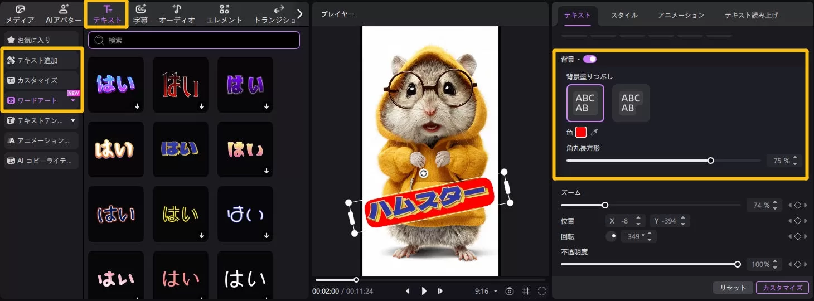Screen dimensions: 814x301
Task: Take a snapshot with the camera icon
Action: 509,291
